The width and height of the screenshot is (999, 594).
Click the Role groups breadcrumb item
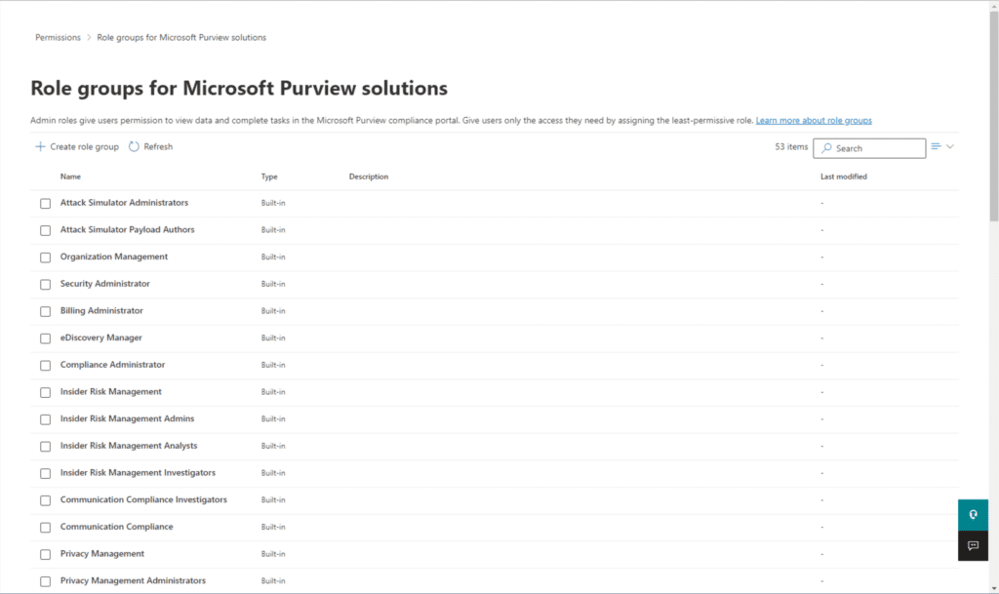(181, 38)
